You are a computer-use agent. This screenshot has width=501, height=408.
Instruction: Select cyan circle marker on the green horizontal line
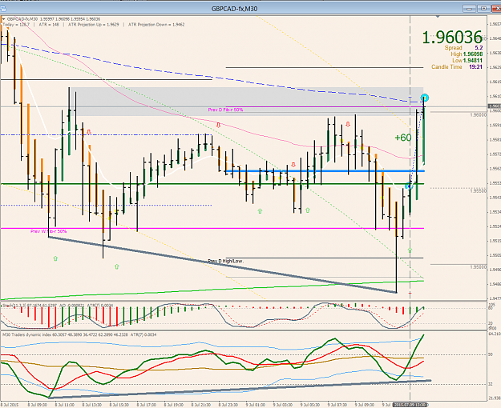pyautogui.click(x=408, y=186)
